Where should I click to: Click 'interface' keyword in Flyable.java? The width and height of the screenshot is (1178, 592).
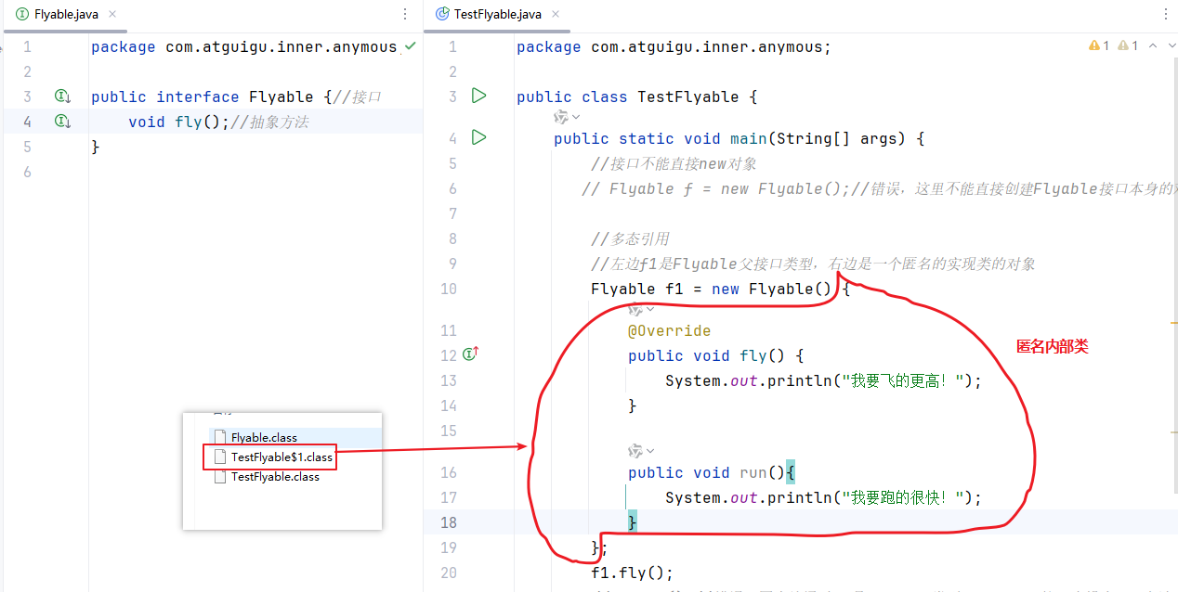(x=198, y=97)
